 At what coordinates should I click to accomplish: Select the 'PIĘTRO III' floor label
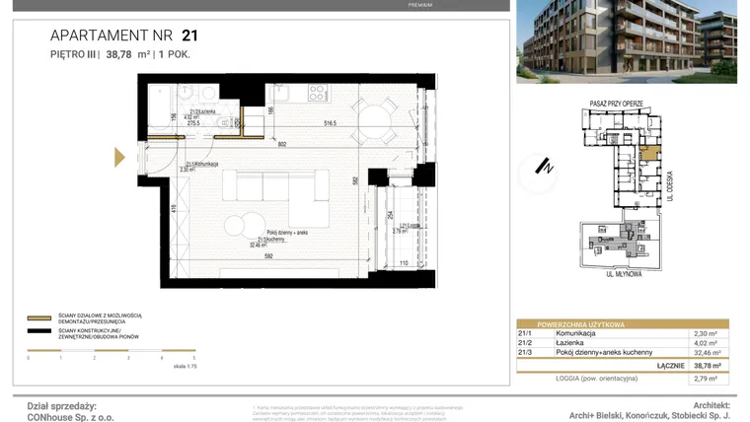(73, 54)
